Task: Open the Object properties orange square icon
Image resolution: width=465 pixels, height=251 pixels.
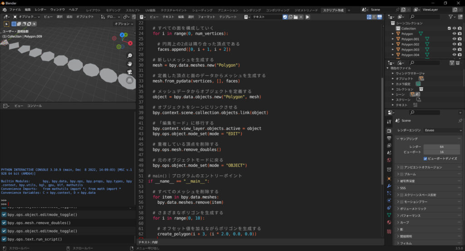Action: (389, 179)
